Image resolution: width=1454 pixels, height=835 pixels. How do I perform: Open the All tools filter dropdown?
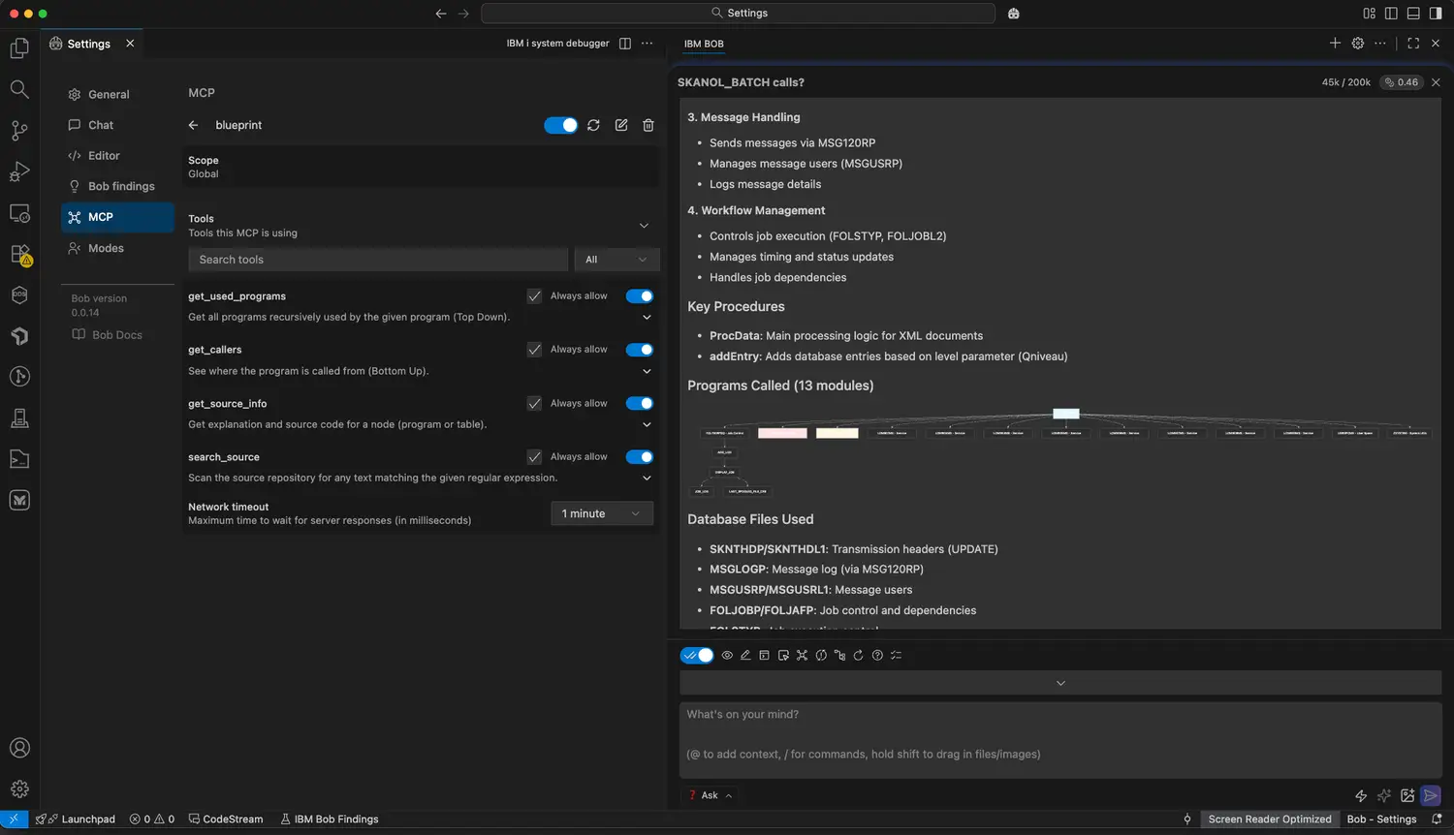(616, 260)
